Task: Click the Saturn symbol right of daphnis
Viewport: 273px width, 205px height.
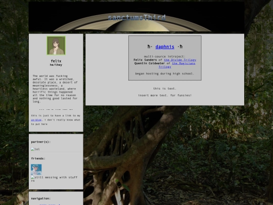Action: (x=180, y=47)
